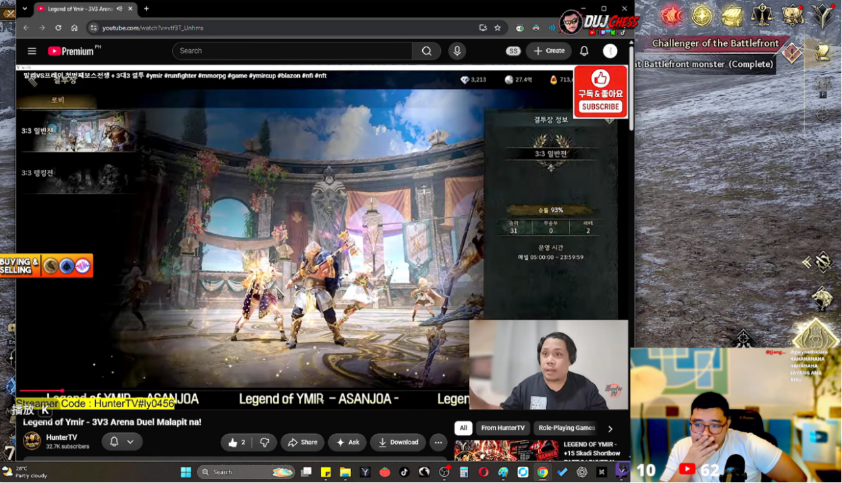Select the From HunterTV chip
This screenshot has width=842, height=483.
point(502,428)
